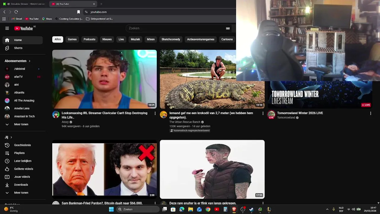Select the Alles filter chip

click(58, 39)
